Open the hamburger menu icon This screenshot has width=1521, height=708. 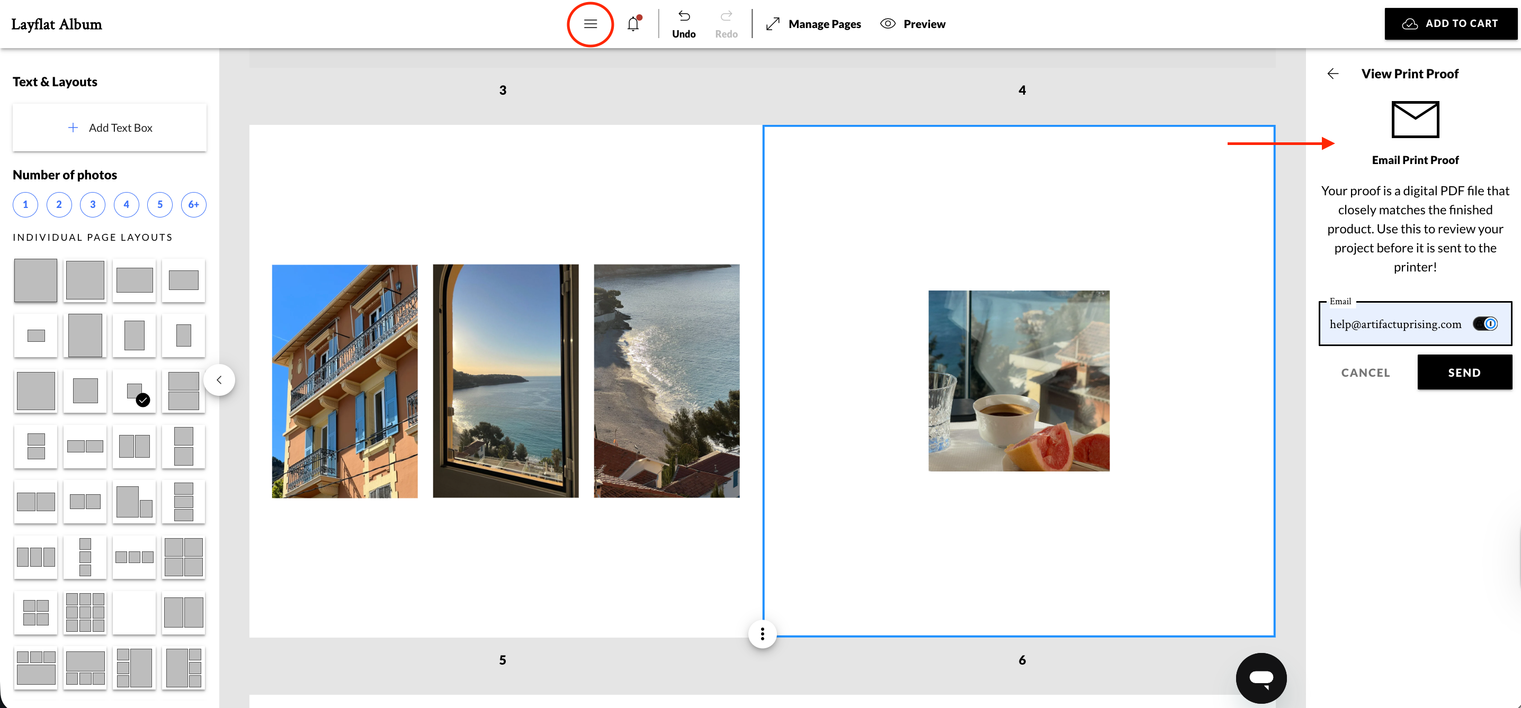tap(590, 24)
